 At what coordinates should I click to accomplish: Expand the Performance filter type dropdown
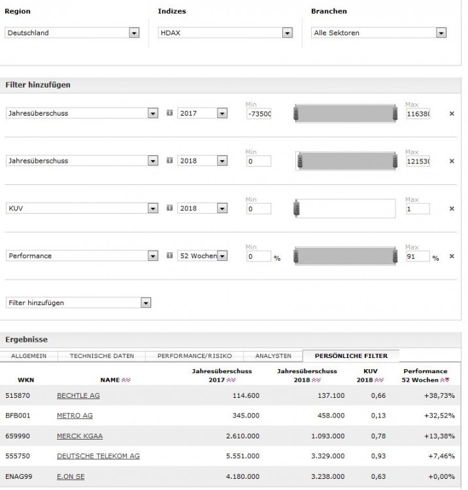click(82, 255)
